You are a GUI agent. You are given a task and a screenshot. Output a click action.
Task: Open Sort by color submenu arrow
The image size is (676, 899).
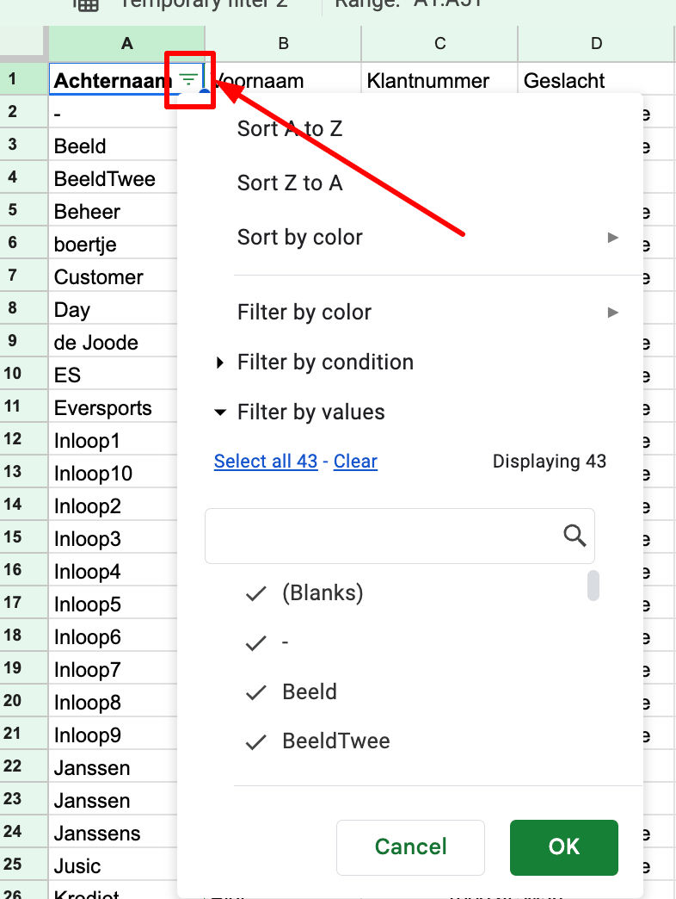click(x=612, y=238)
